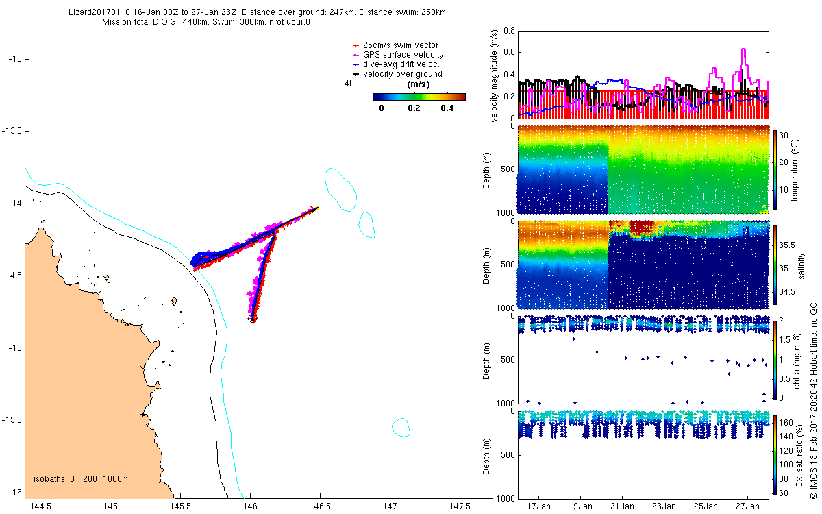Click the velocity (m/s) color scale bar
The height and width of the screenshot is (514, 822).
click(419, 97)
